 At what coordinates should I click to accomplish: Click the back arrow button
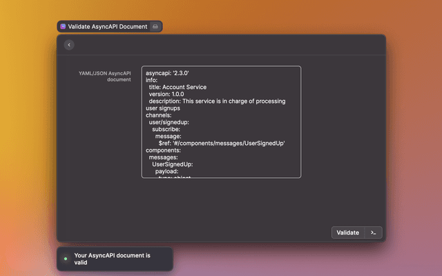point(69,45)
